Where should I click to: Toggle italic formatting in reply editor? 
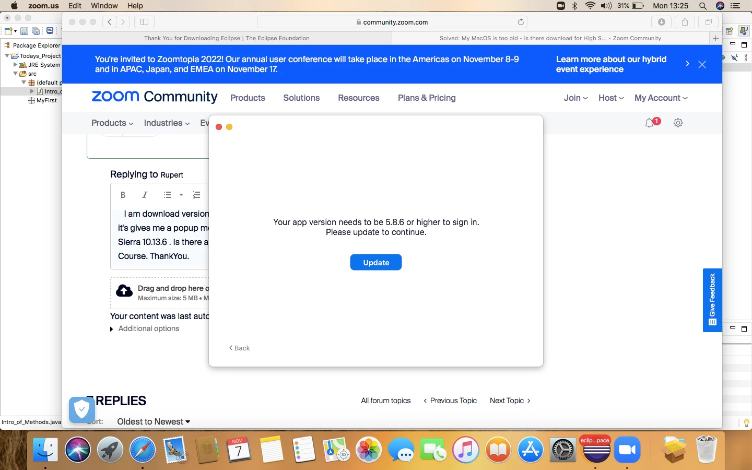(145, 195)
